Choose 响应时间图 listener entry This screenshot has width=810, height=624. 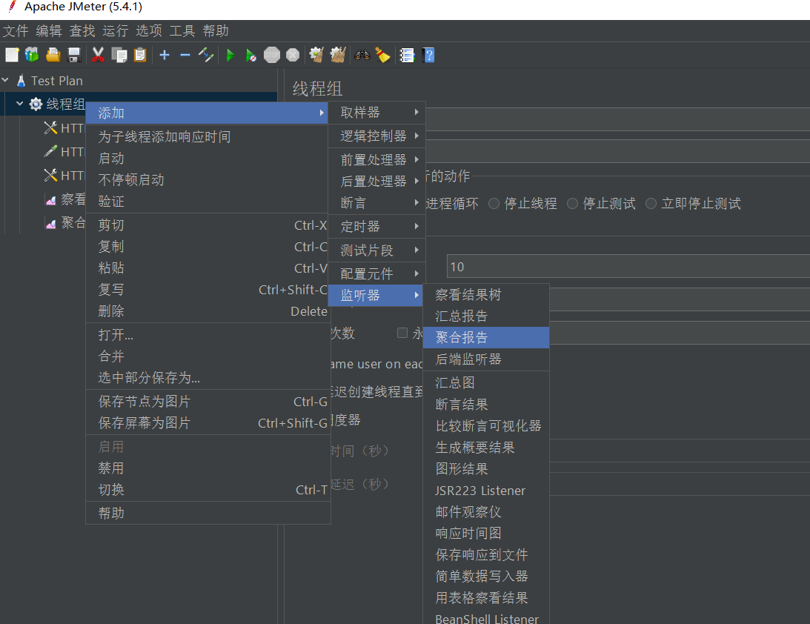coord(485,533)
